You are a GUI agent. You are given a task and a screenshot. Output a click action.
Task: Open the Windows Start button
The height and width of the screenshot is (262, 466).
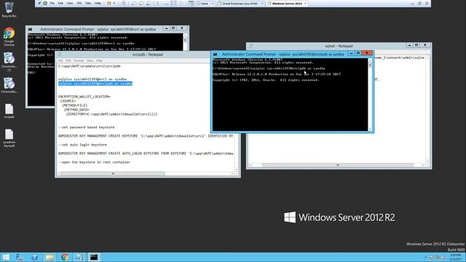pos(6,257)
